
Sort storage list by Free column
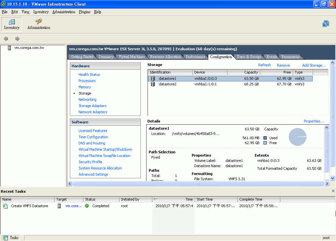[276, 73]
